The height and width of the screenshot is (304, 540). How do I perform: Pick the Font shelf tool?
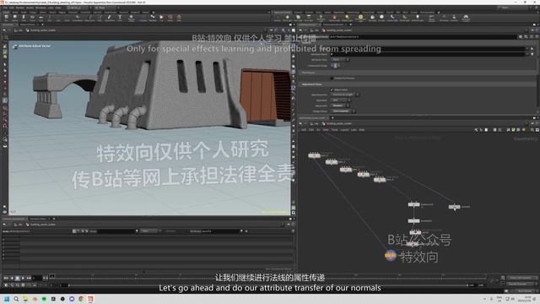click(120, 18)
